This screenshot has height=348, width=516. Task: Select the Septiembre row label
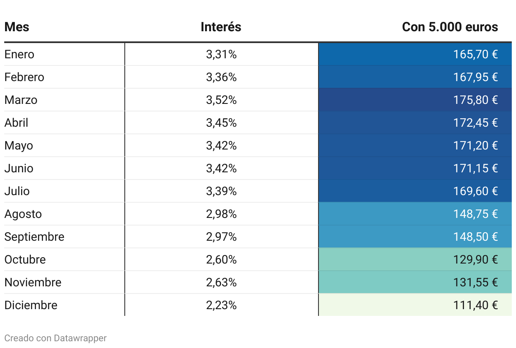coord(34,237)
